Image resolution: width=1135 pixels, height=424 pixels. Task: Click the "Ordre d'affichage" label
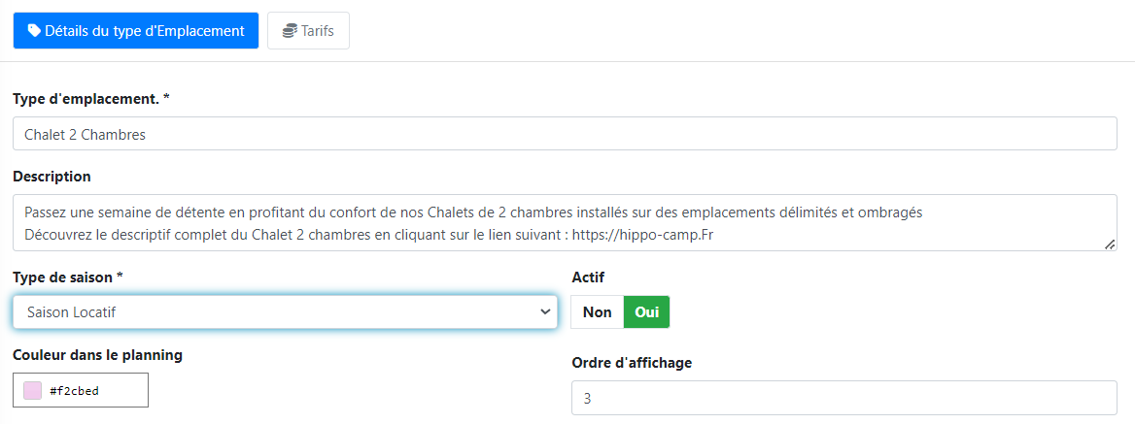click(x=632, y=363)
